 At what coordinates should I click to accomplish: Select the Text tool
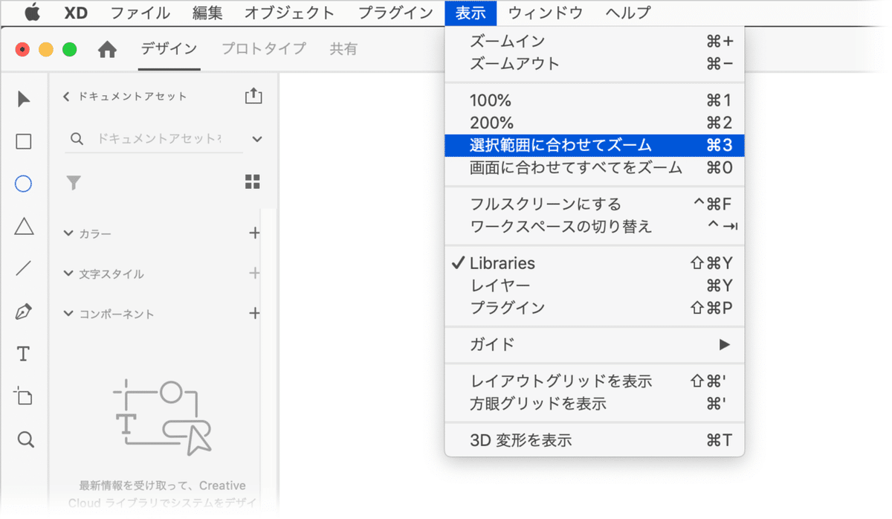24,354
